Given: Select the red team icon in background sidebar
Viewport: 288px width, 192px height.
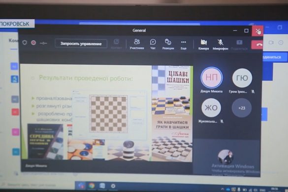Looking at the screenshot, I should tap(15, 112).
